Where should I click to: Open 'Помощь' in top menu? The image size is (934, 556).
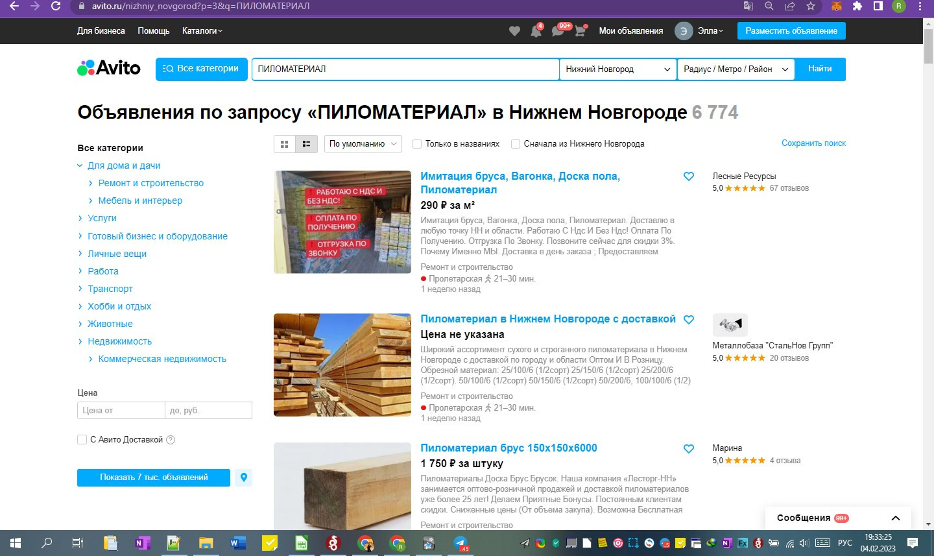[x=154, y=31]
